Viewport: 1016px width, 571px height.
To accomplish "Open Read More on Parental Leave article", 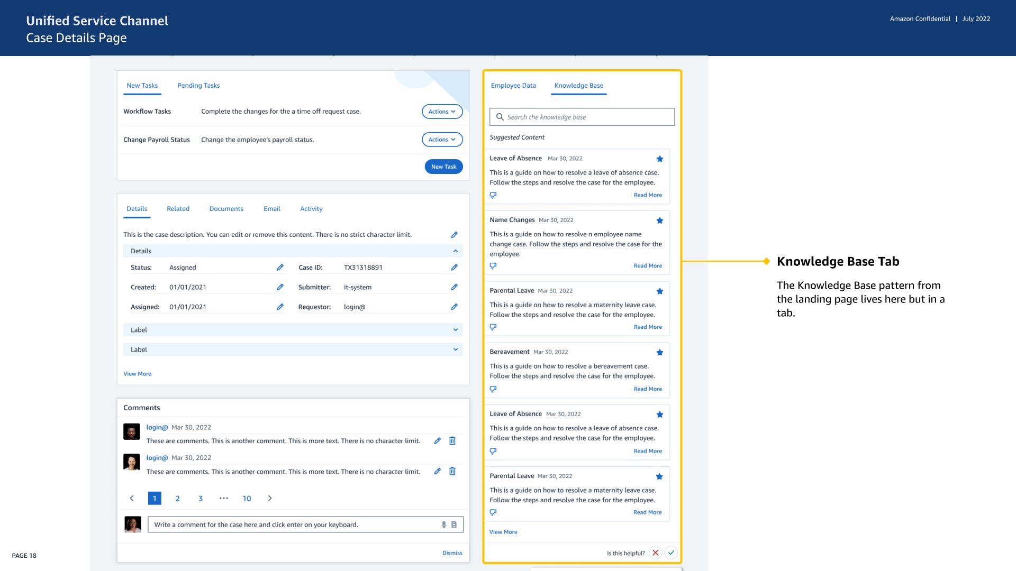I will tap(647, 327).
